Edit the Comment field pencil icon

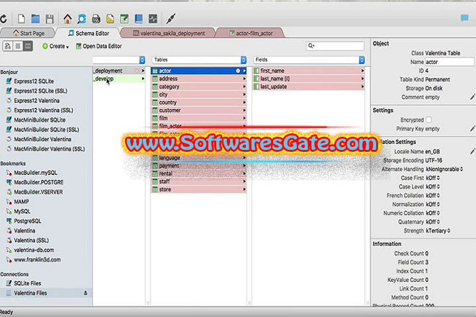click(x=472, y=97)
